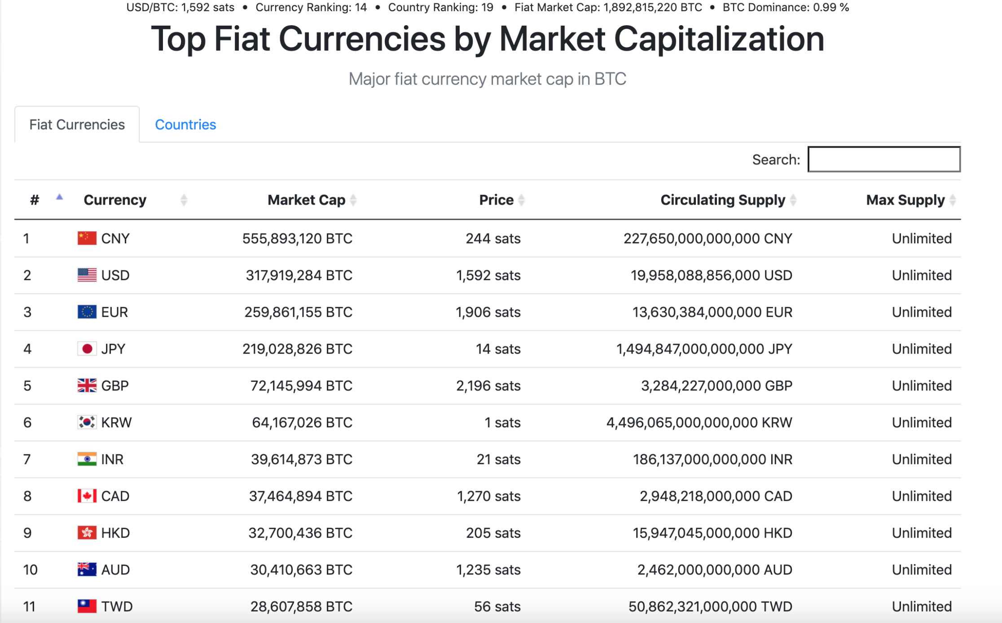Click the US flag icon beside USD

(x=87, y=275)
